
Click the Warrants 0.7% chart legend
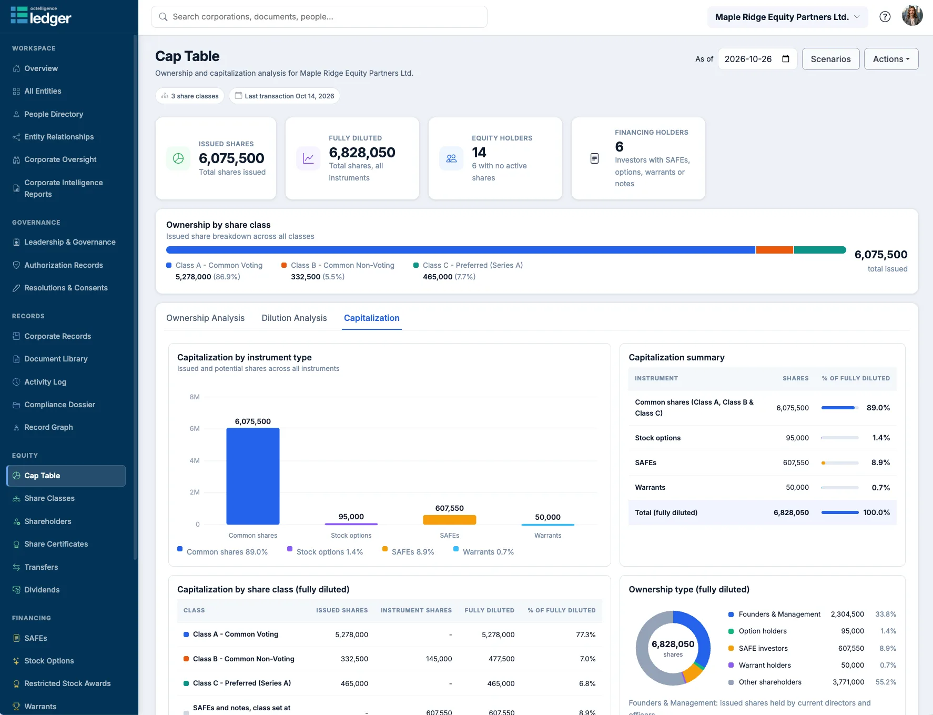pyautogui.click(x=484, y=551)
